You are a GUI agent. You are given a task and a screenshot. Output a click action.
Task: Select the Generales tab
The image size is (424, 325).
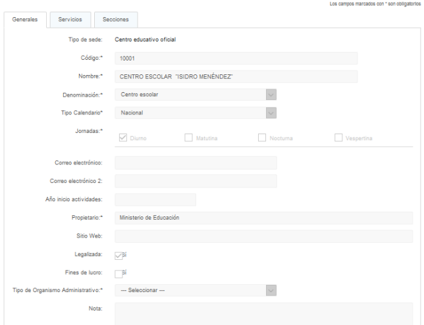pyautogui.click(x=25, y=20)
